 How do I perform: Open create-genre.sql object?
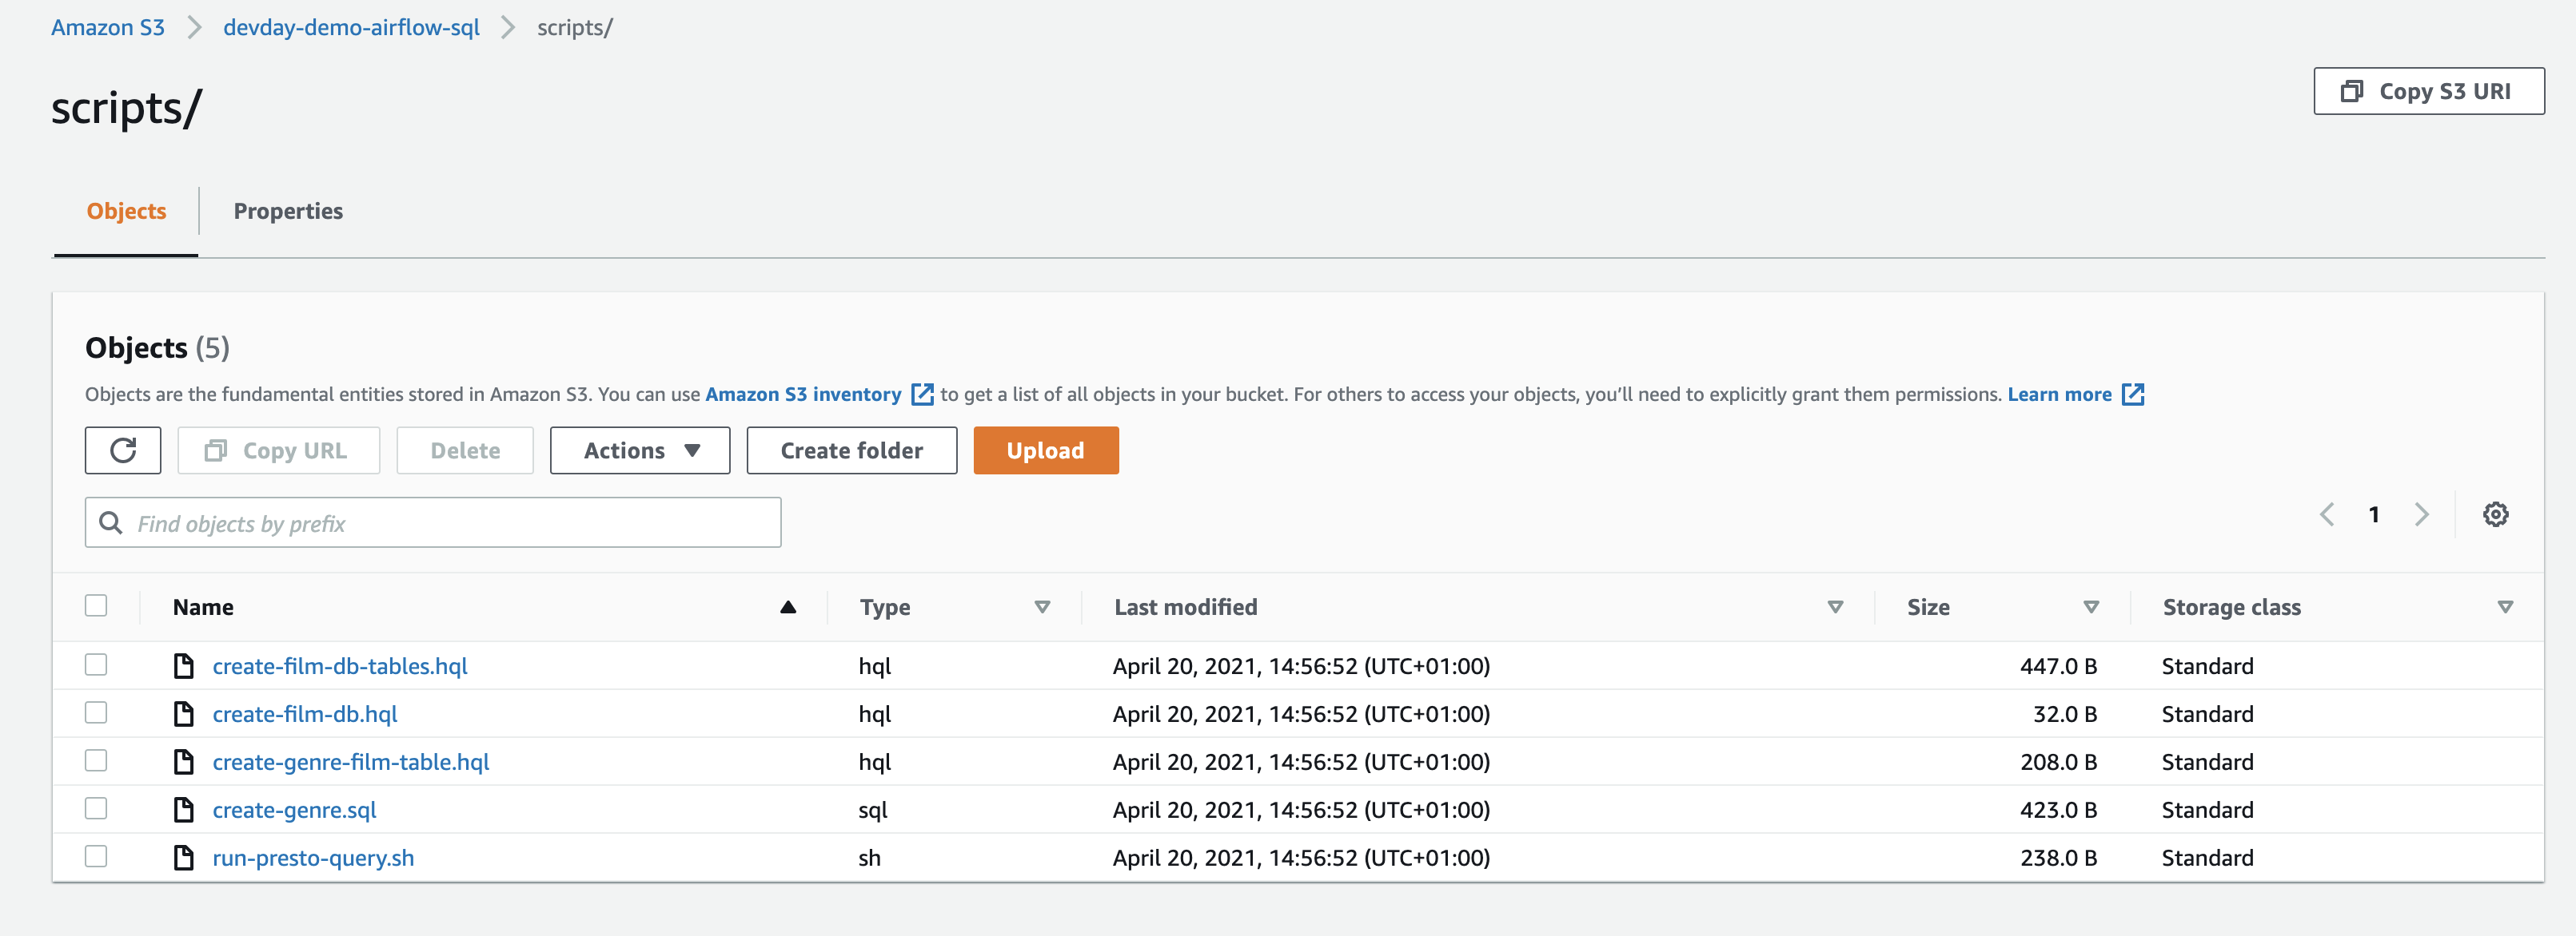(x=294, y=810)
